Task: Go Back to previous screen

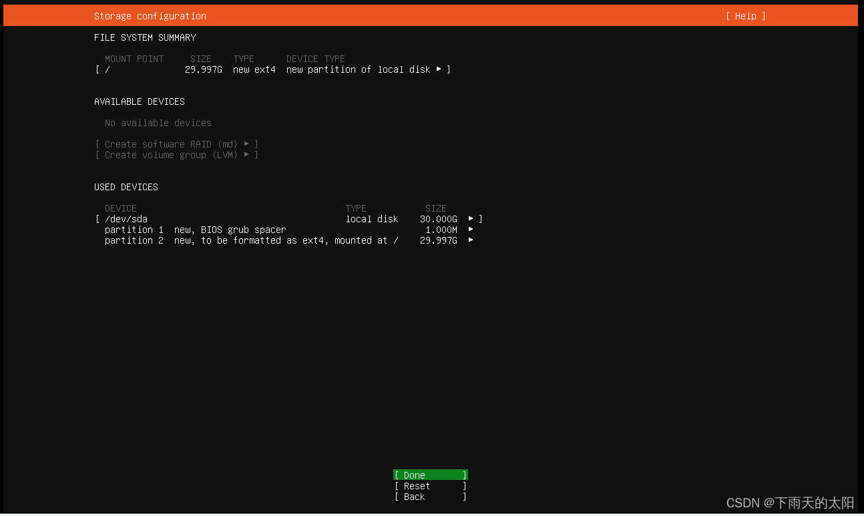Action: coord(431,497)
